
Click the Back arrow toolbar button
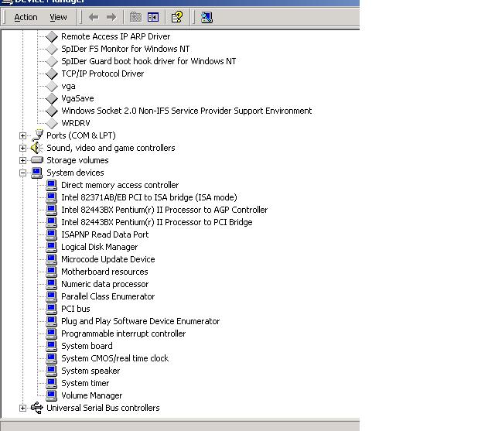point(94,17)
